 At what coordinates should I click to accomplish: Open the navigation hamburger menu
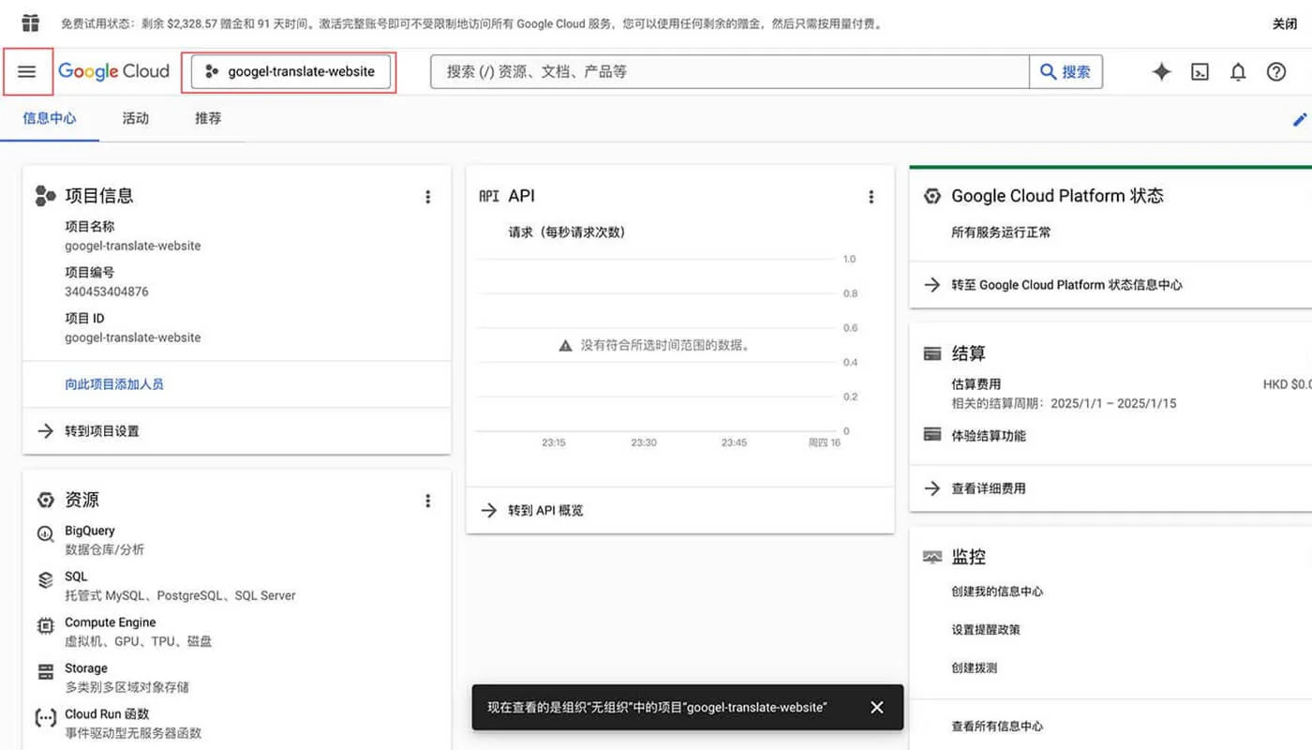[x=27, y=71]
